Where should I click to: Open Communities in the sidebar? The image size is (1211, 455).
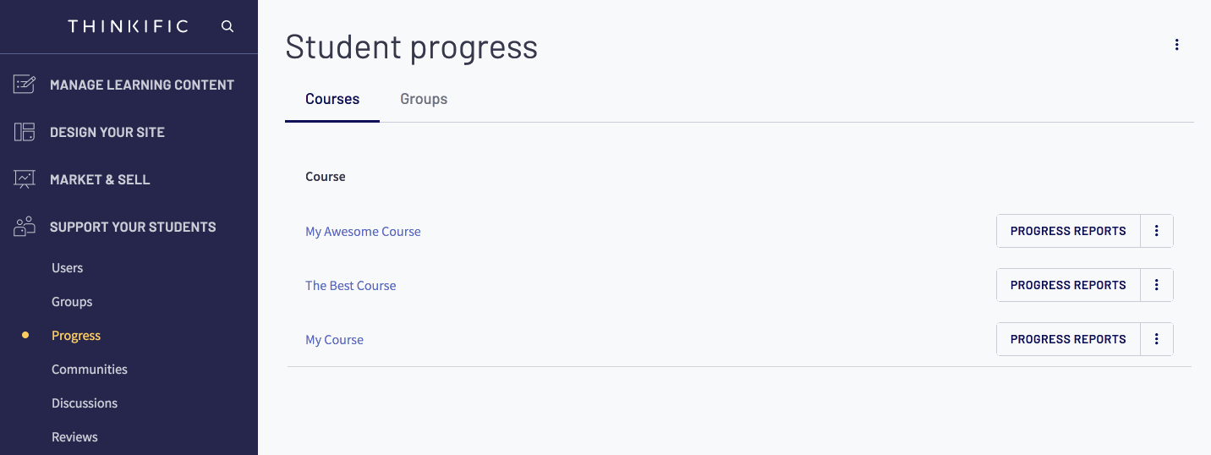point(90,370)
